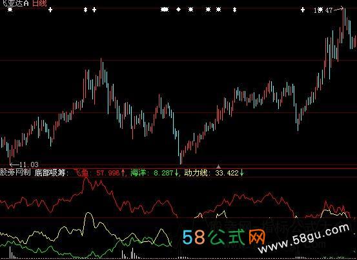The width and height of the screenshot is (357, 260).
Task: Click the 58公式网 logo
Action: coord(224,237)
